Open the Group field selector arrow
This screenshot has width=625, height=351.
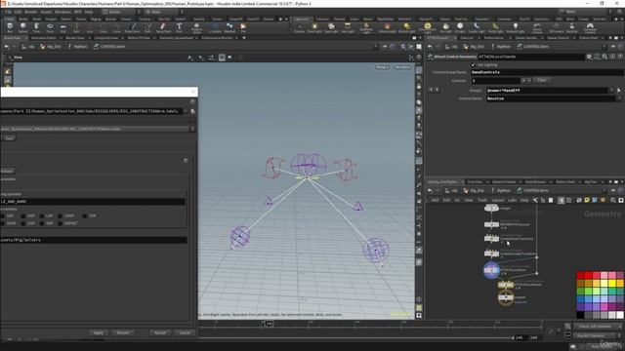[x=618, y=91]
